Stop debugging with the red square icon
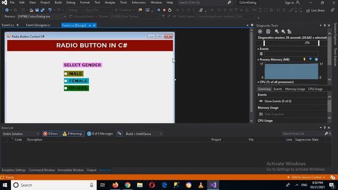 (x=164, y=10)
